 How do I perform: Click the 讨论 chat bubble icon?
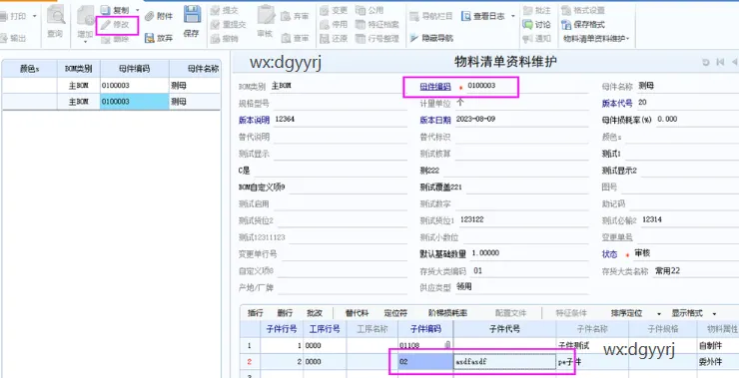coord(528,25)
